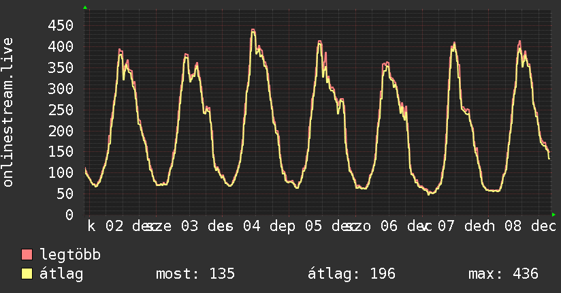561x293 pixels.
Task: Click the 'most: 135' value
Action: (195, 274)
